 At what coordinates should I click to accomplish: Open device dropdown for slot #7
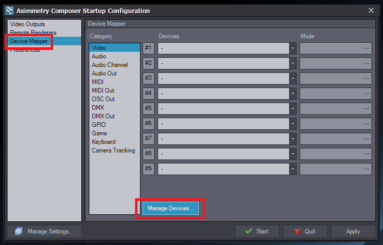point(293,139)
